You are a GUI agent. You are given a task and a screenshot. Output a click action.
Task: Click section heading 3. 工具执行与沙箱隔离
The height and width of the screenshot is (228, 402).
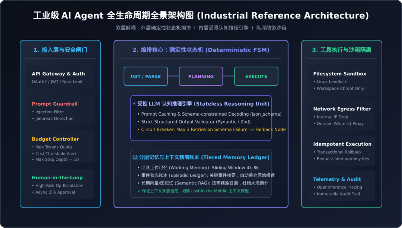point(341,50)
